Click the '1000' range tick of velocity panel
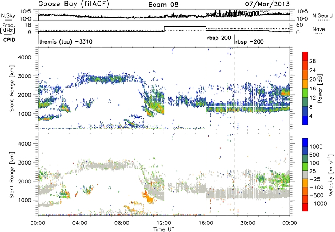The height and width of the screenshot is (232, 335). (24, 200)
